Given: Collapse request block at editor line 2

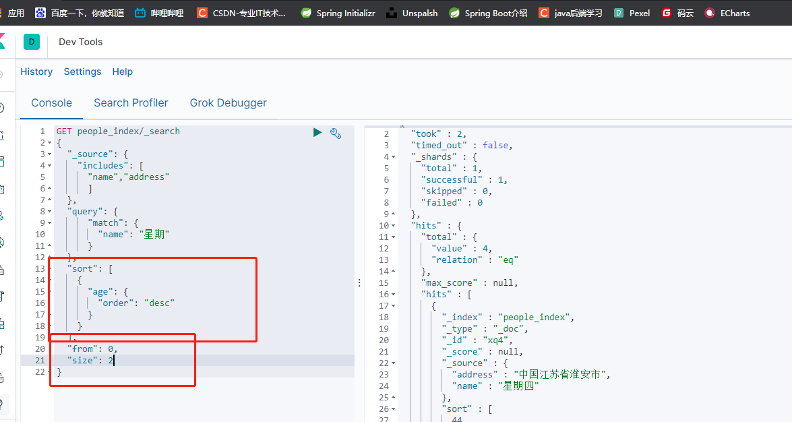Looking at the screenshot, I should [49, 142].
